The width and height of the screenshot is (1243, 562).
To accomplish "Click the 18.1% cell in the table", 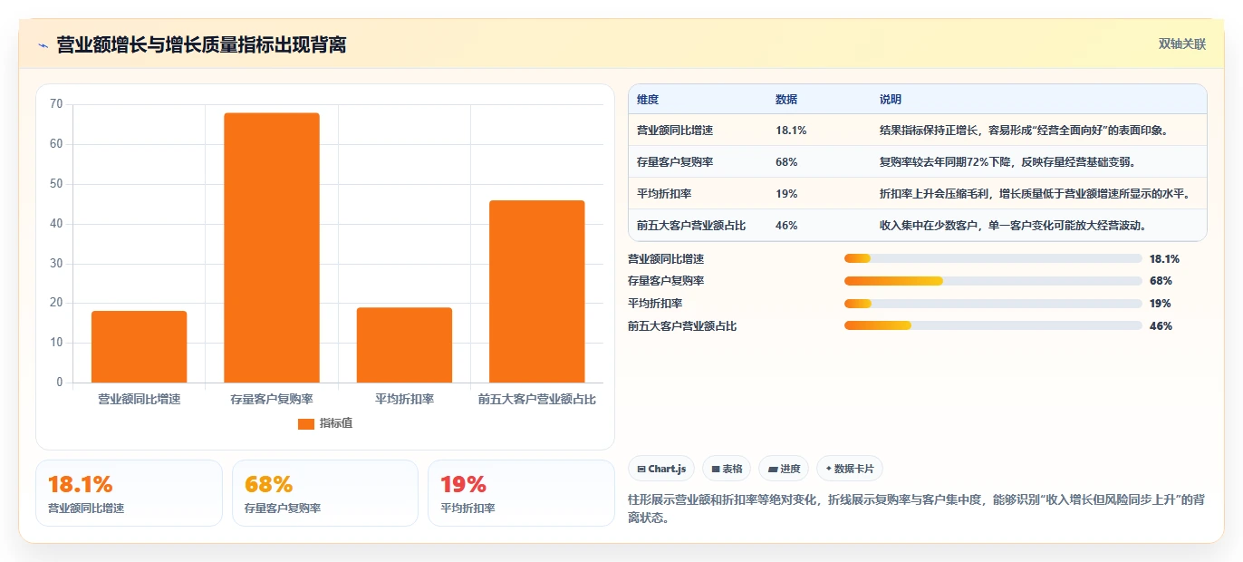I will pos(791,130).
